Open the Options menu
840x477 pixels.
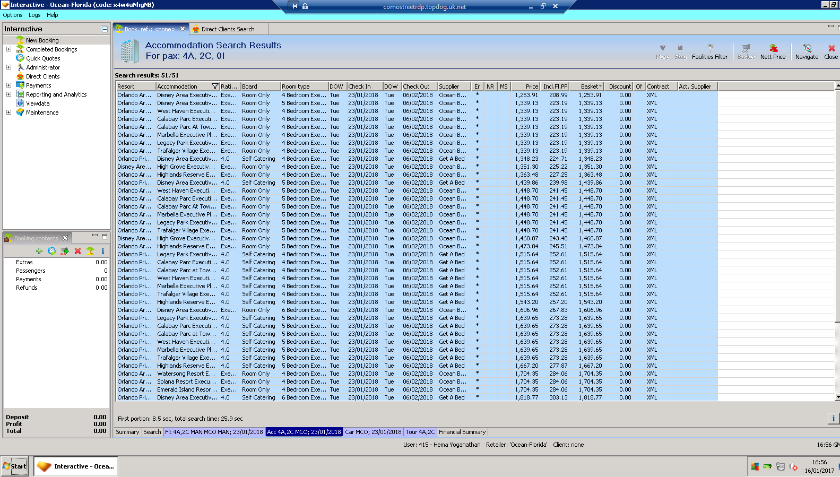point(13,15)
